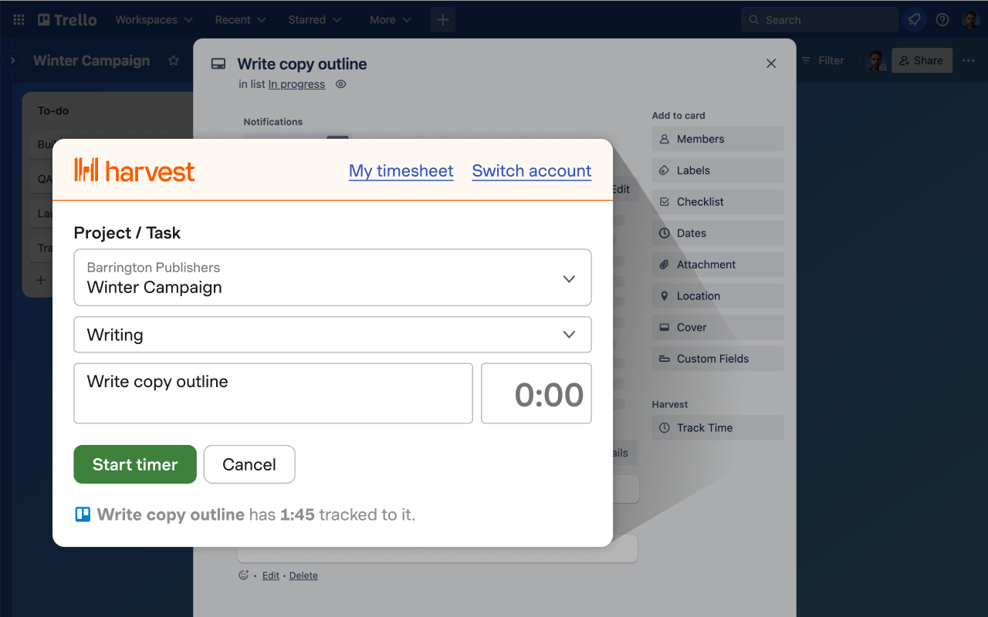988x617 pixels.
Task: Click the Switch account link
Action: [x=532, y=171]
